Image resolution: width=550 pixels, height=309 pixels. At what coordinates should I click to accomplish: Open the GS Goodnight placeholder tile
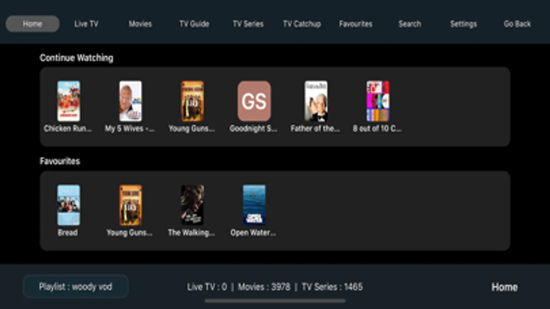[254, 101]
